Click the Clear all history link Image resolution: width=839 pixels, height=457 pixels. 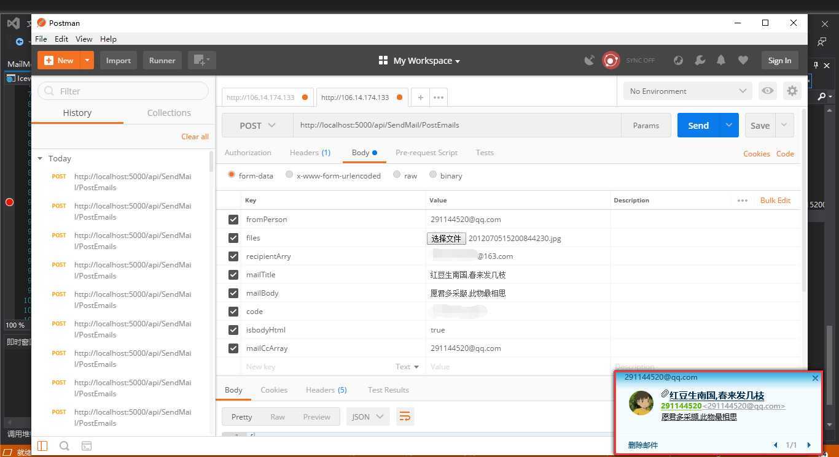[195, 137]
